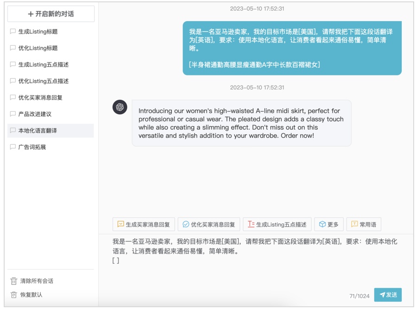Click the paper plane icon on 发送
The image size is (416, 310).
(382, 295)
